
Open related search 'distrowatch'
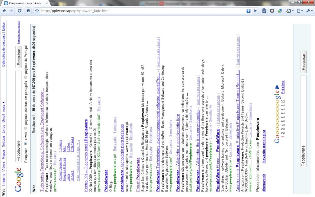coord(264,183)
